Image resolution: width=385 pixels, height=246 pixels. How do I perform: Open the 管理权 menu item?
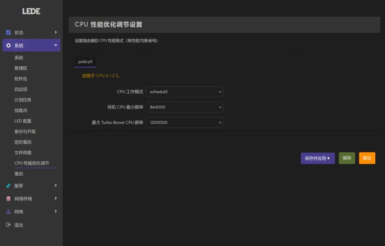21,68
